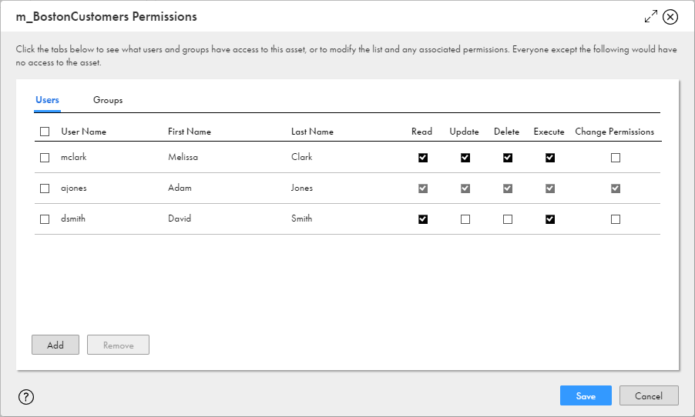Click the user name dsmith
The height and width of the screenshot is (417, 695).
tap(73, 219)
